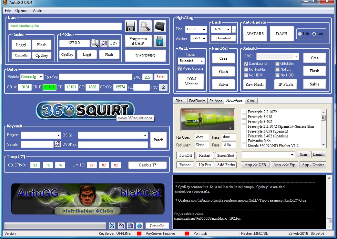Click the ScreenShot button
This screenshot has width=337, height=239.
[226, 155]
